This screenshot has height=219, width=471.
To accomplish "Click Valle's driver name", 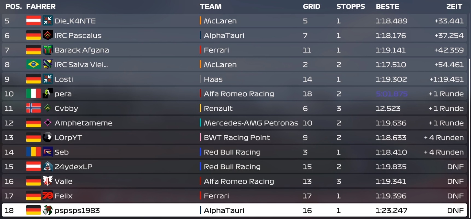I will tap(63, 181).
